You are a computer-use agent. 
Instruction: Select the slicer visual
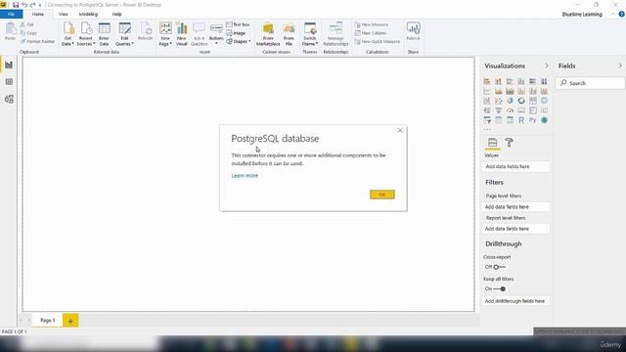(x=487, y=120)
